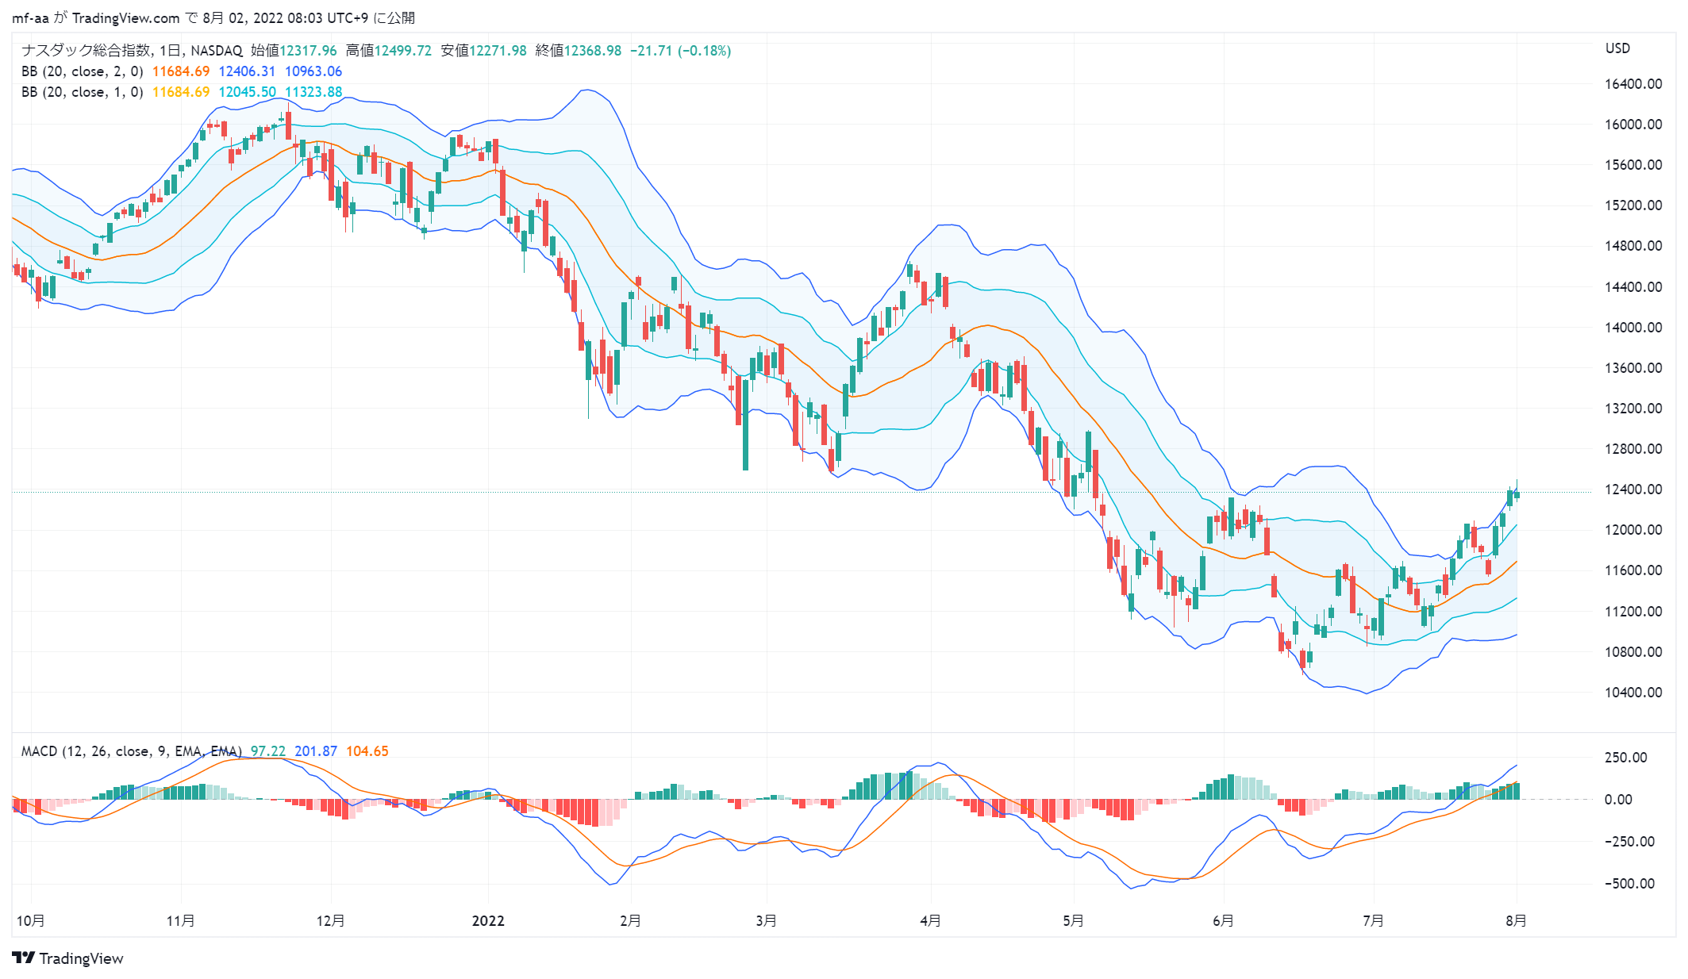Screen dimensions: 1688x979
Task: Select the NASDAQ composite index title label
Action: point(132,50)
